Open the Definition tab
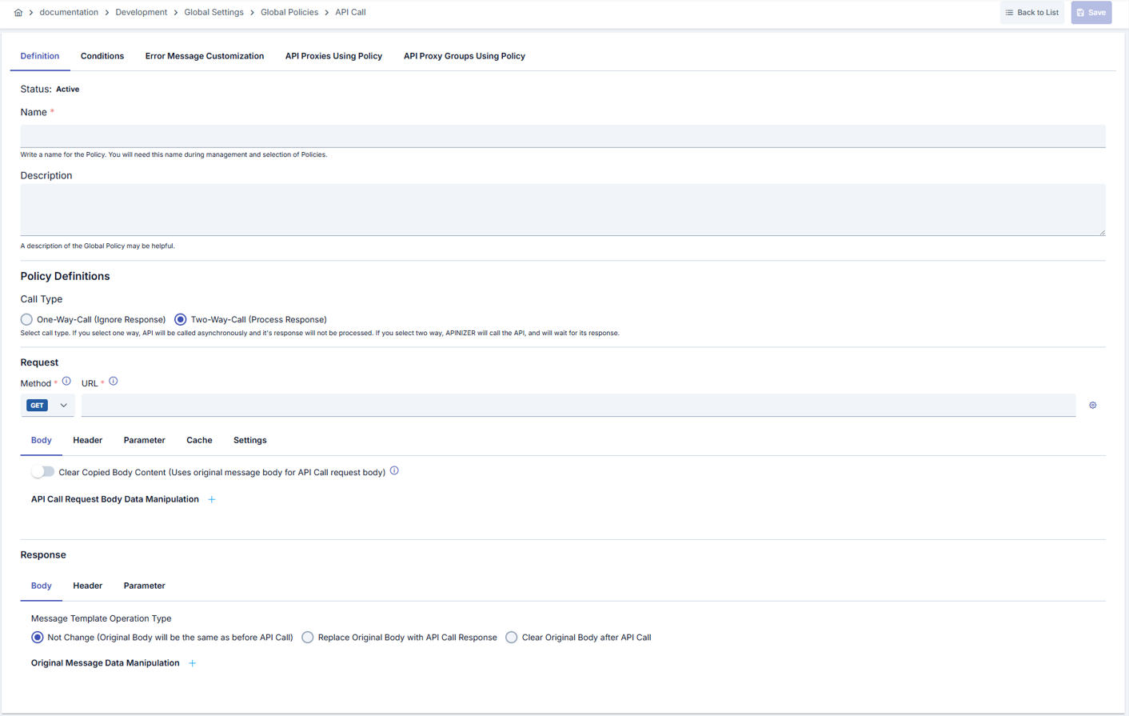1129x716 pixels. tap(40, 56)
